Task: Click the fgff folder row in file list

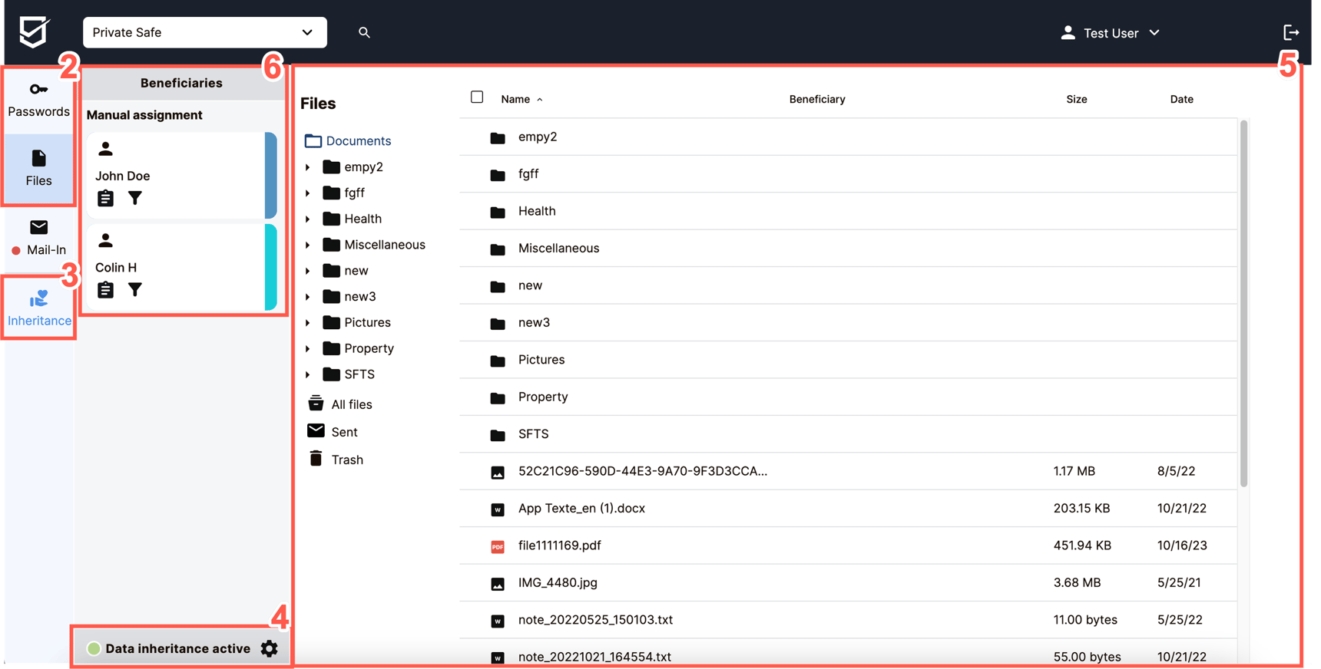Action: tap(848, 174)
